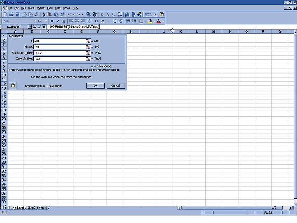The width and height of the screenshot is (297, 223).
Task: Open the Tools menu
Action: coord(49,8)
